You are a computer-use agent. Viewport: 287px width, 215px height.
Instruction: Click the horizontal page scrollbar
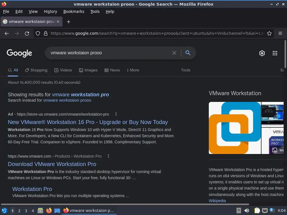pyautogui.click(x=125, y=204)
